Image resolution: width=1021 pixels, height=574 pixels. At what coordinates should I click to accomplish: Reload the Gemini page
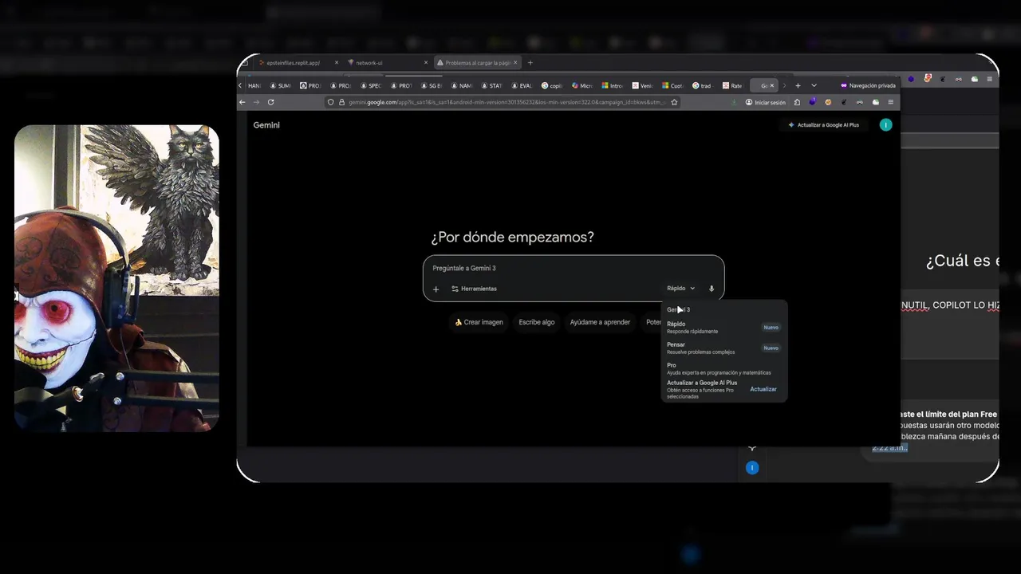tap(270, 102)
